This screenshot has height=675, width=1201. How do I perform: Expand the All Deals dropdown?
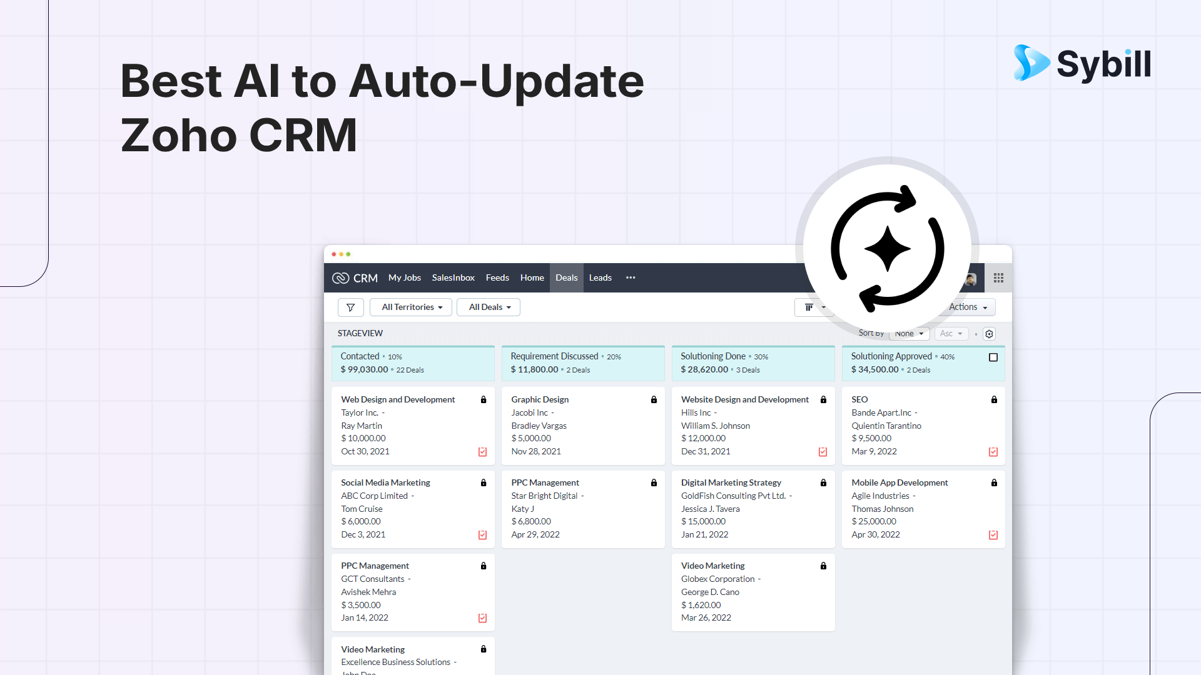[489, 307]
